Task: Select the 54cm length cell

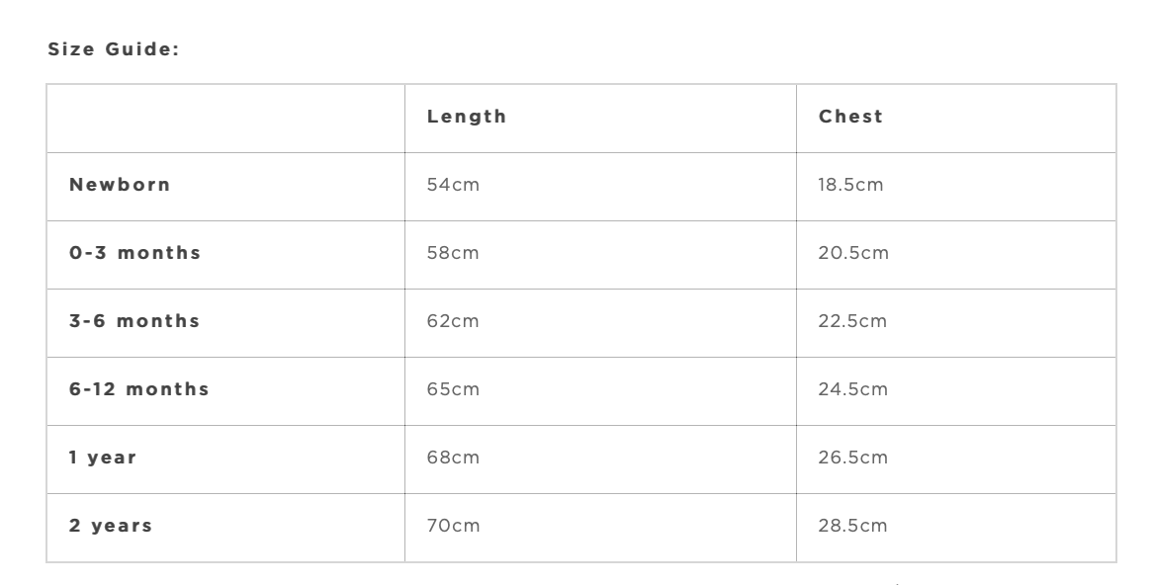Action: (453, 185)
